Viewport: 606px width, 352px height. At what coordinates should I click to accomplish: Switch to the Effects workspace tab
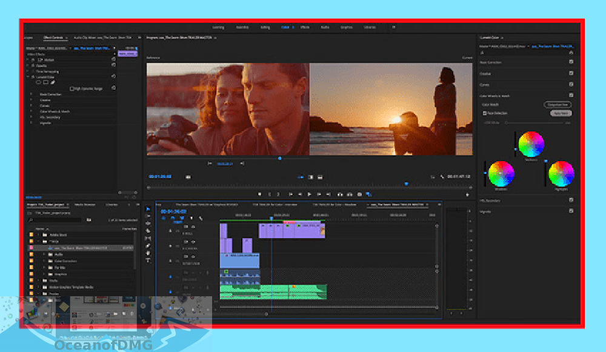pyautogui.click(x=305, y=27)
